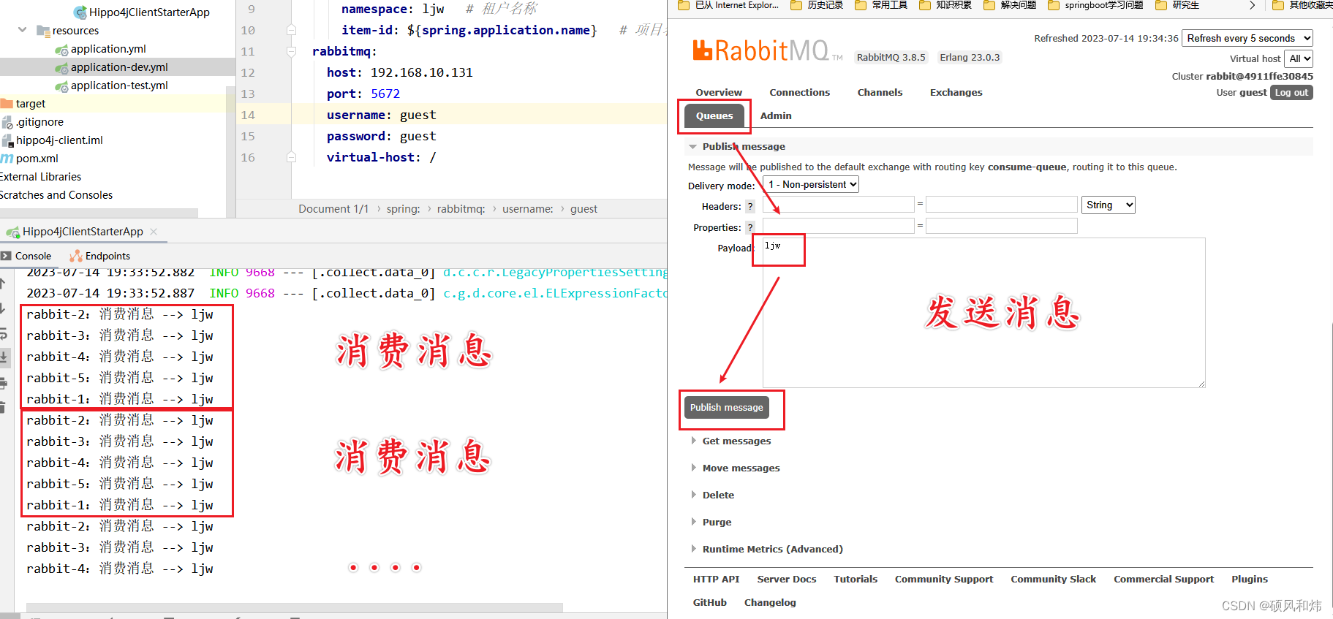The image size is (1333, 619).
Task: Switch to the Connections tab
Action: point(799,92)
